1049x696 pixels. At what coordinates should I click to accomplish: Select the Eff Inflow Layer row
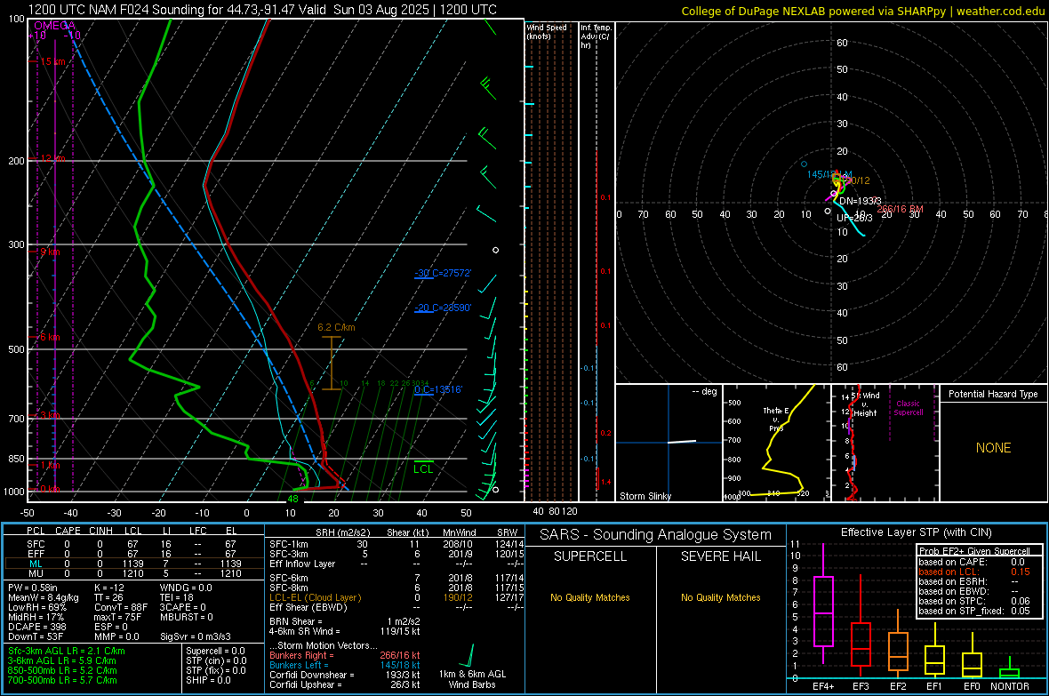pyautogui.click(x=396, y=564)
